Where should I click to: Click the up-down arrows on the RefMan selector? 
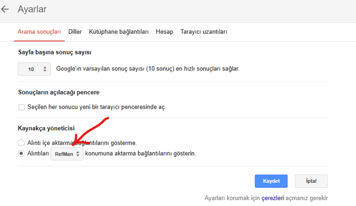[78, 154]
